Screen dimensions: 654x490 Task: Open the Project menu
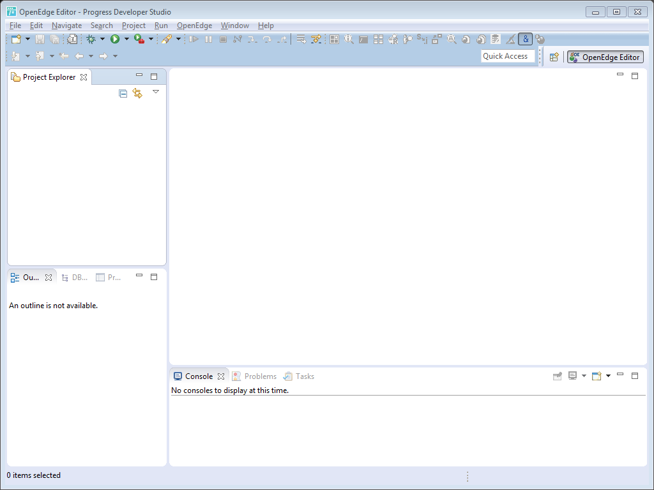click(x=133, y=26)
